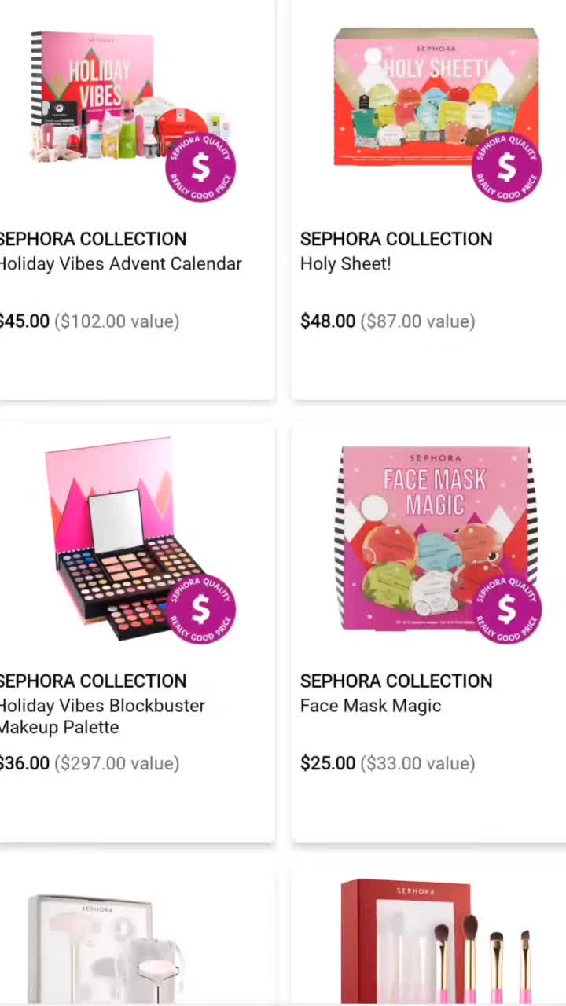This screenshot has width=566, height=1006.
Task: Select the Face Mask Magic product title
Action: [370, 706]
